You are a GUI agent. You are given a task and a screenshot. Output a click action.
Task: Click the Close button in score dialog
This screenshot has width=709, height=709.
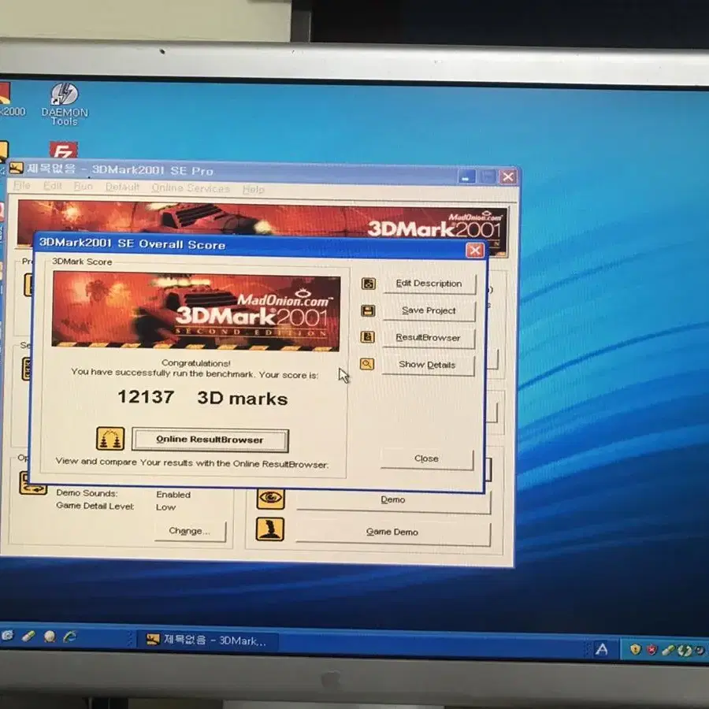[426, 459]
